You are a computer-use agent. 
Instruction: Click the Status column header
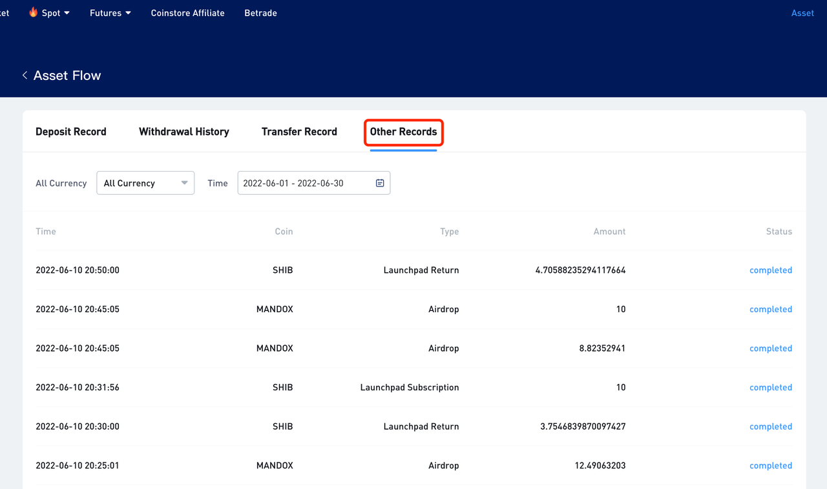click(x=779, y=232)
